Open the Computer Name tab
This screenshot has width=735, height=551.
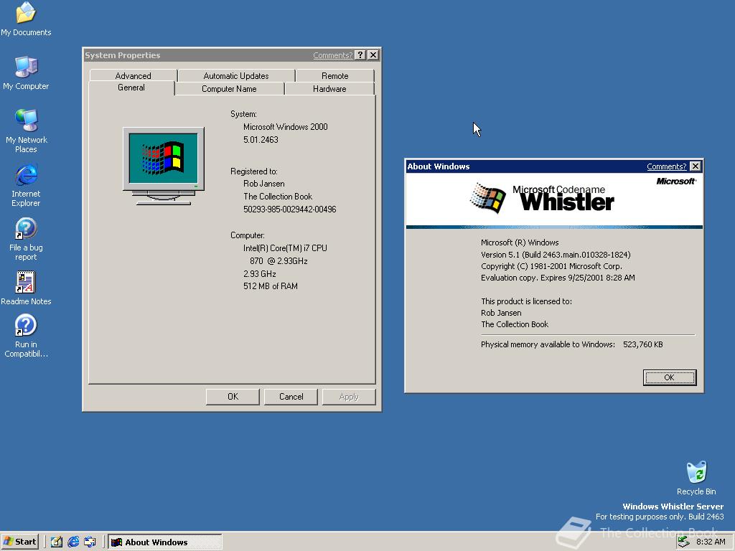coord(229,88)
